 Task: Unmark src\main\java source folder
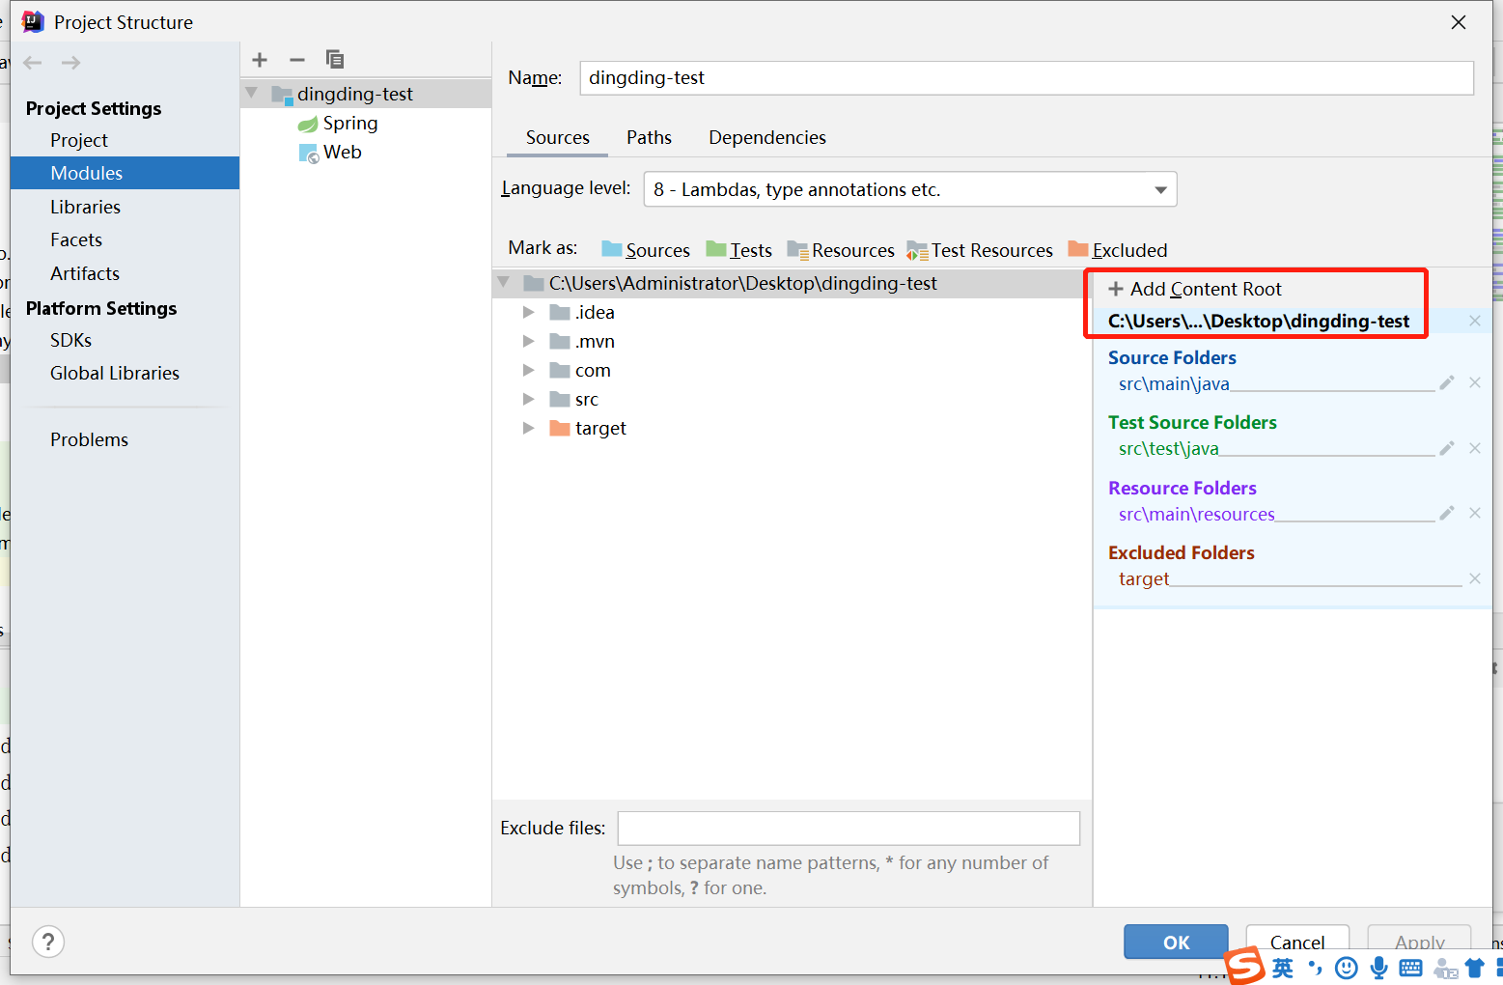[x=1475, y=383]
